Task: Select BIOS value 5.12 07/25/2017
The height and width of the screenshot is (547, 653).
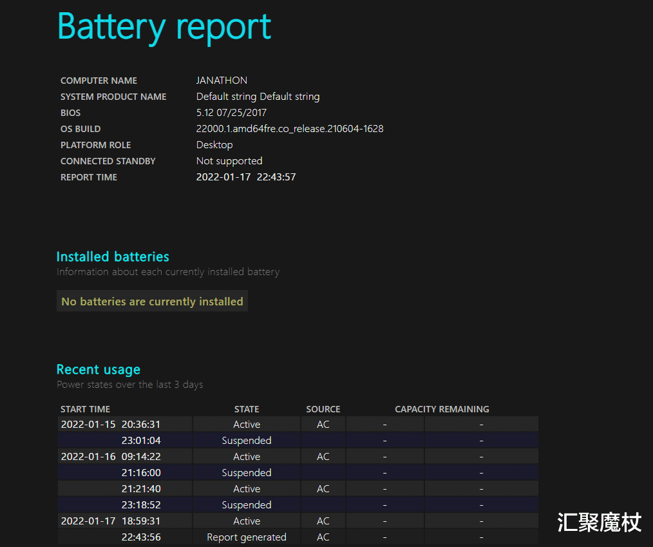Action: click(x=231, y=113)
